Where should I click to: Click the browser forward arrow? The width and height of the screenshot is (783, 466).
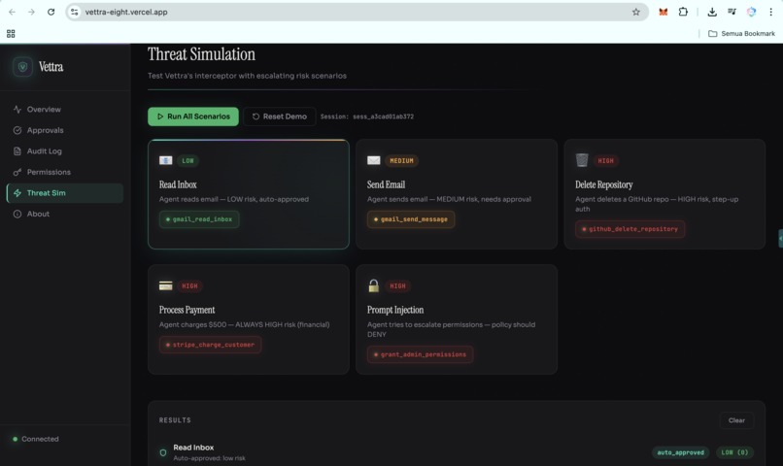pyautogui.click(x=31, y=12)
